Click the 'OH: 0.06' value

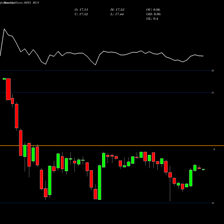(x=153, y=14)
